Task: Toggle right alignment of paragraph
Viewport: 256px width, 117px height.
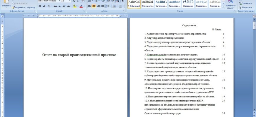Action: click(x=98, y=6)
